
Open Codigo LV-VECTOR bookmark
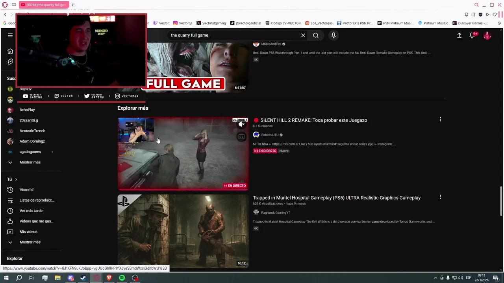pos(283,23)
